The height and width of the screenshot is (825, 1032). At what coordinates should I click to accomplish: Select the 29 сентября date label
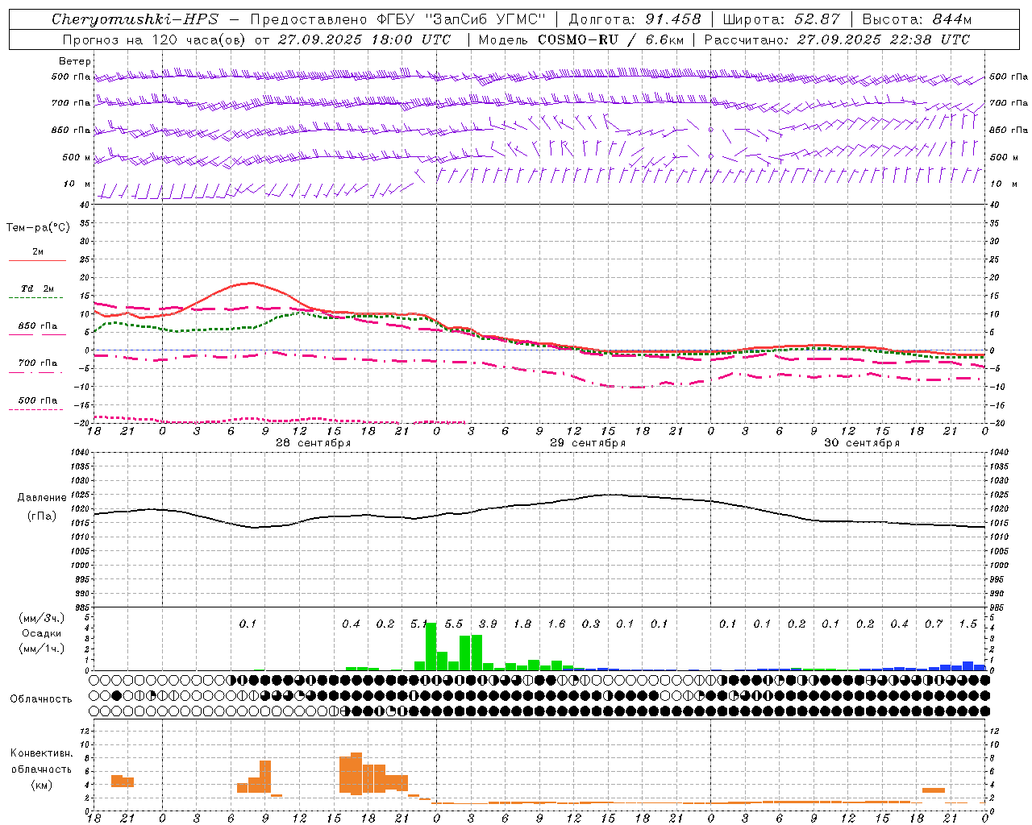pyautogui.click(x=587, y=443)
